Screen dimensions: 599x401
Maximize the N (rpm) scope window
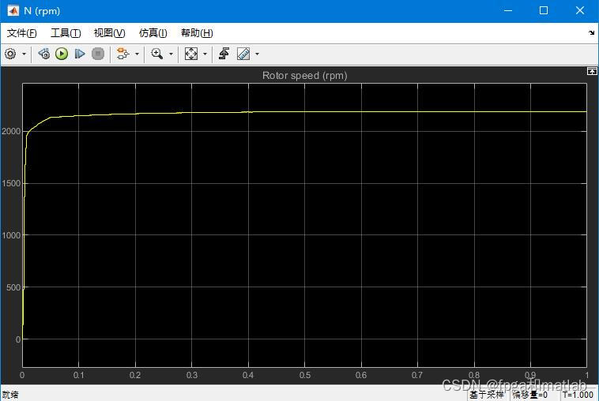click(x=544, y=11)
